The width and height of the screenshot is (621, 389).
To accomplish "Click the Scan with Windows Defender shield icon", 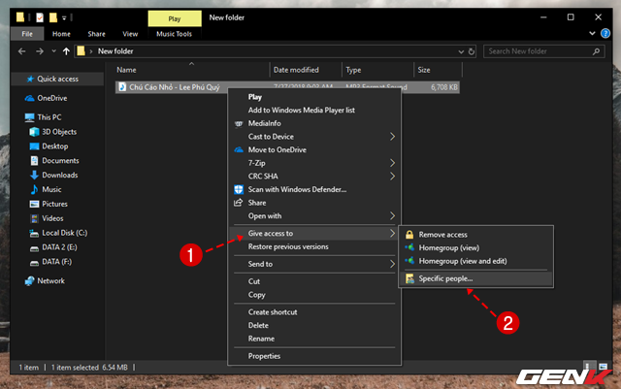I will coord(238,189).
